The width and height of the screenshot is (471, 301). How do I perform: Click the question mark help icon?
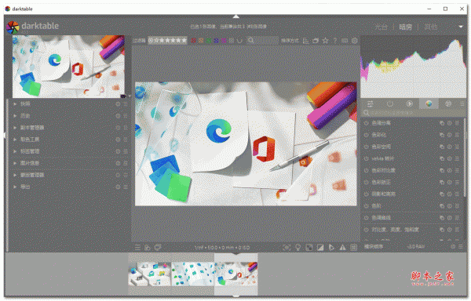tap(335, 41)
